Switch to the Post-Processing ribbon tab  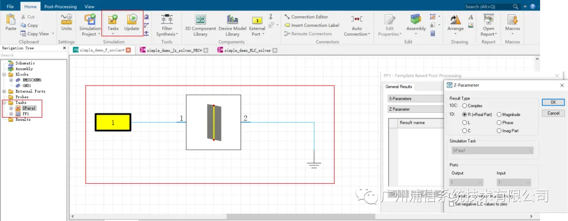coord(60,6)
